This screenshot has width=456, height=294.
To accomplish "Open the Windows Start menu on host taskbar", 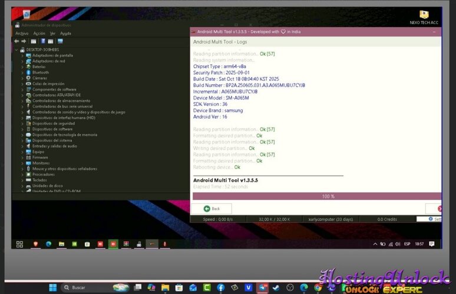I will (x=53, y=288).
